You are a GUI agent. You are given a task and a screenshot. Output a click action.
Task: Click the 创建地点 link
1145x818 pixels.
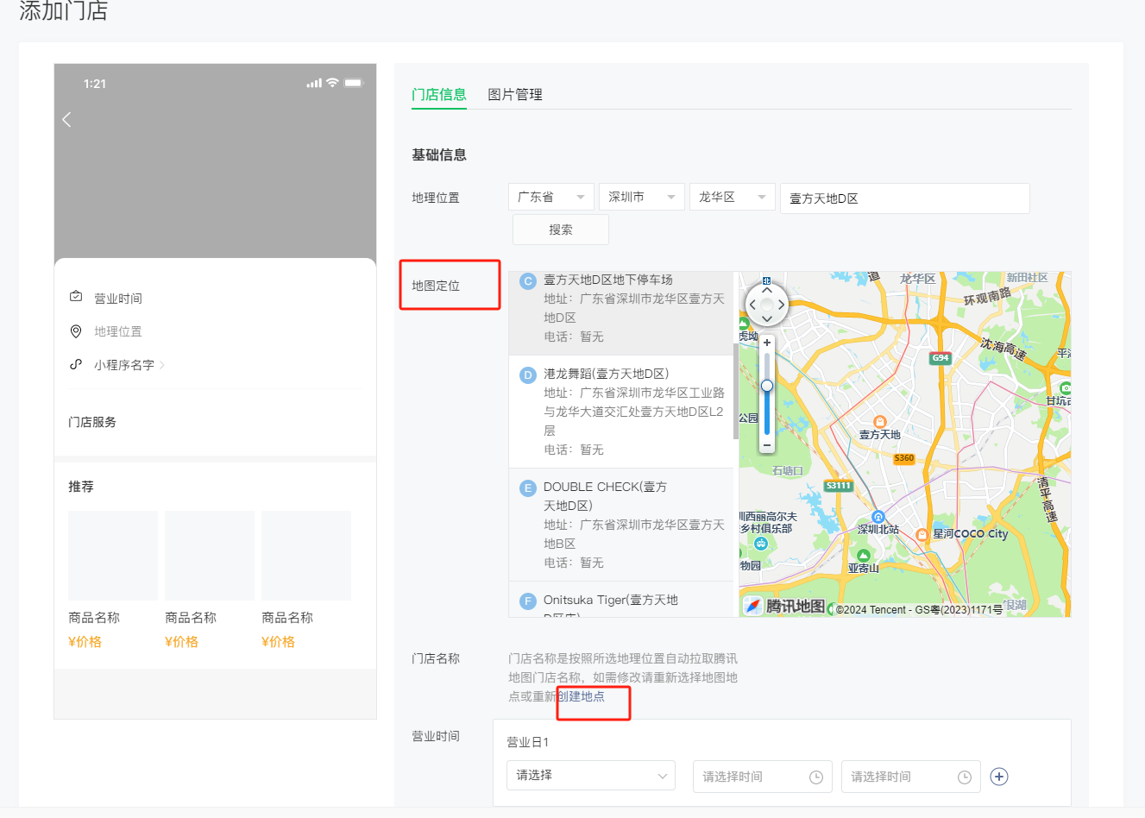point(581,696)
